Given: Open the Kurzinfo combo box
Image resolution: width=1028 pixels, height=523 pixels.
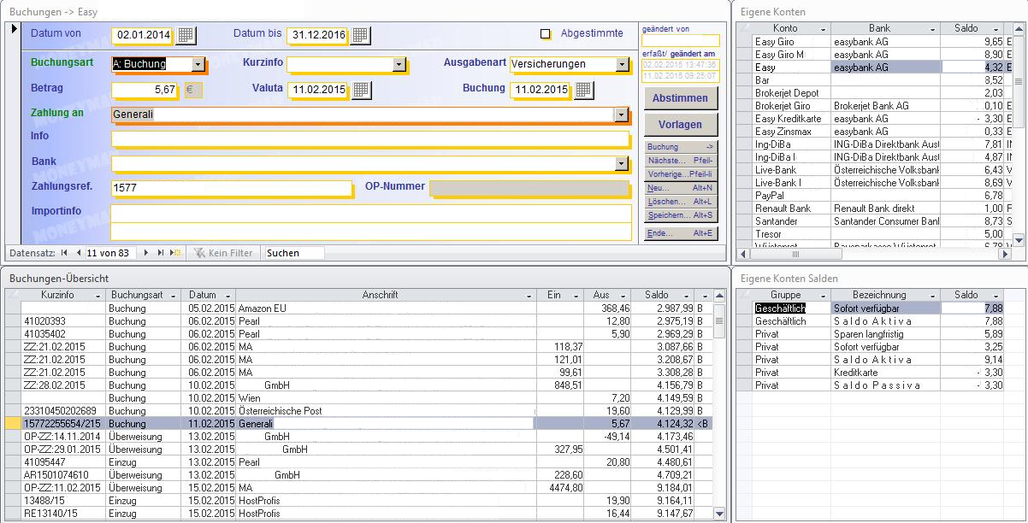Looking at the screenshot, I should click(x=399, y=64).
